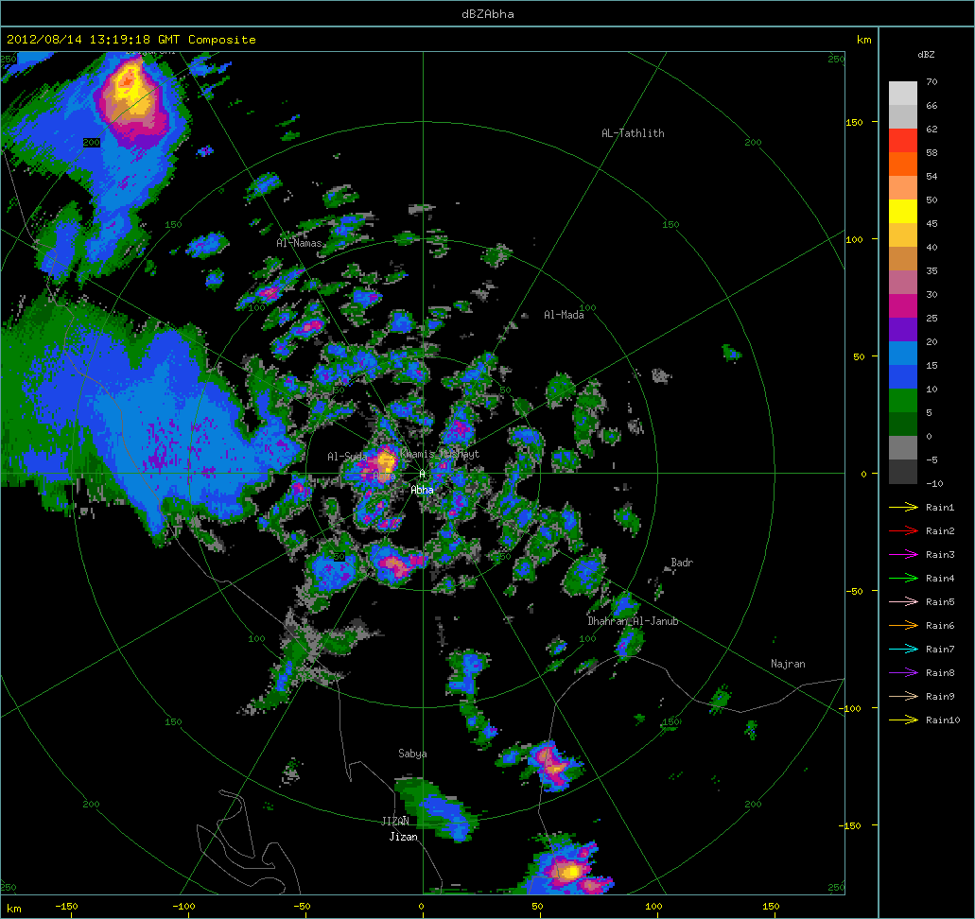Click the bright yellow dBZ scale swatch

tap(903, 211)
